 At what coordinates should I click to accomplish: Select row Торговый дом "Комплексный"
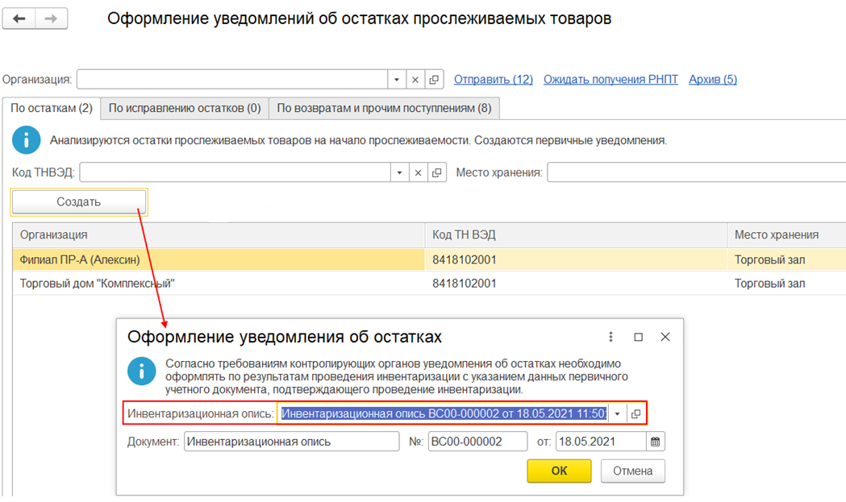97,284
